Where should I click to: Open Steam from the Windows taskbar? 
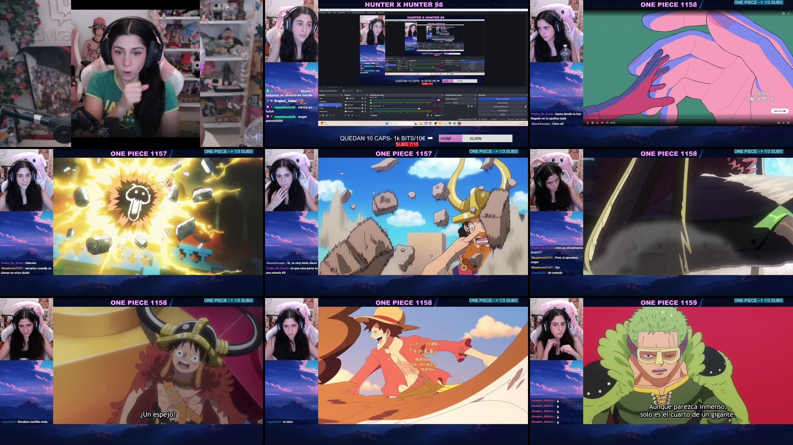pos(450,123)
